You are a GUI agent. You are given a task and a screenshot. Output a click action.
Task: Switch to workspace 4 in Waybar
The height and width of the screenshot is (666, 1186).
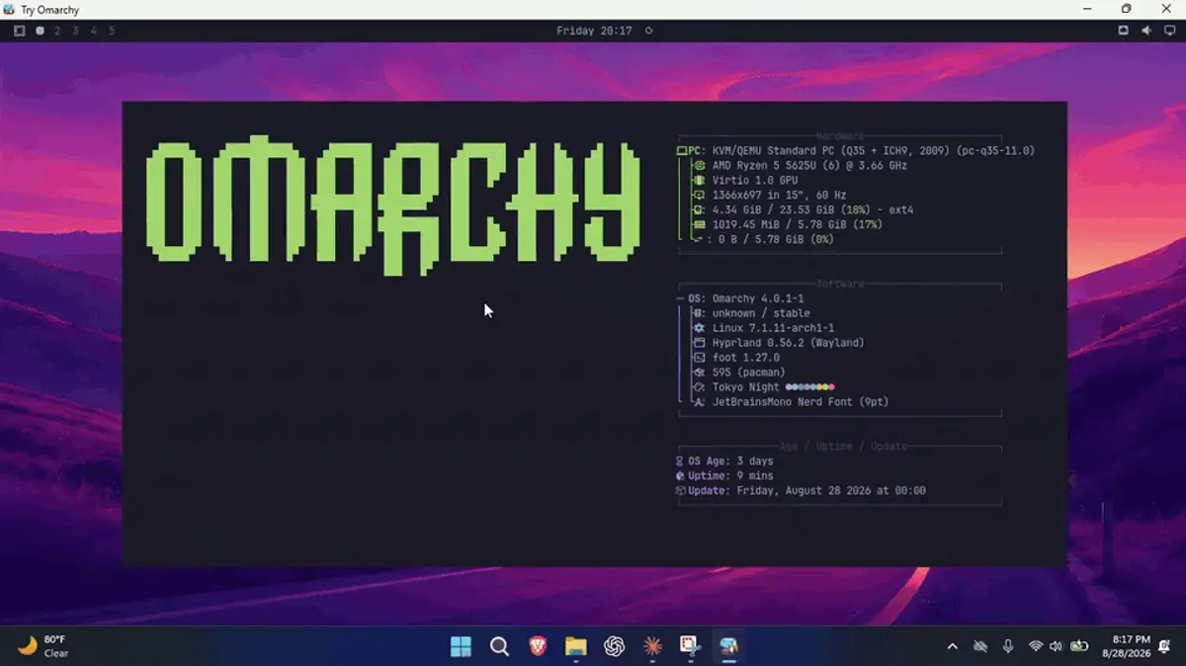pyautogui.click(x=94, y=31)
